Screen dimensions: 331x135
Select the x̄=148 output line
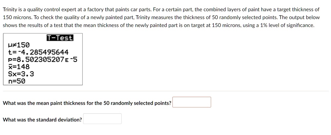[x=19, y=67]
